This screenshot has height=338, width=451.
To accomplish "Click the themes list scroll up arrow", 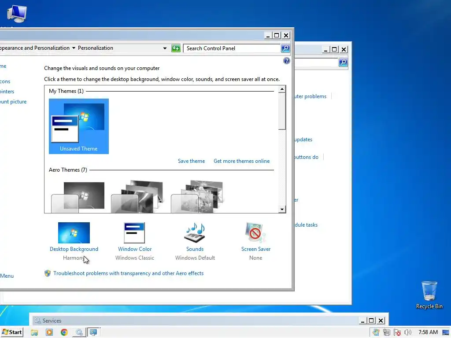I will (x=282, y=89).
